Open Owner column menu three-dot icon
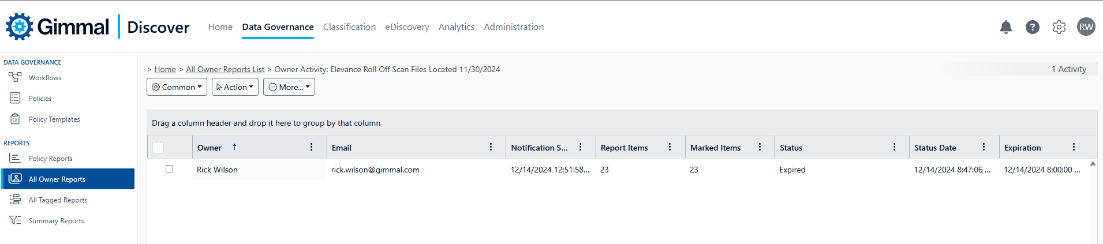The width and height of the screenshot is (1103, 244). click(311, 147)
